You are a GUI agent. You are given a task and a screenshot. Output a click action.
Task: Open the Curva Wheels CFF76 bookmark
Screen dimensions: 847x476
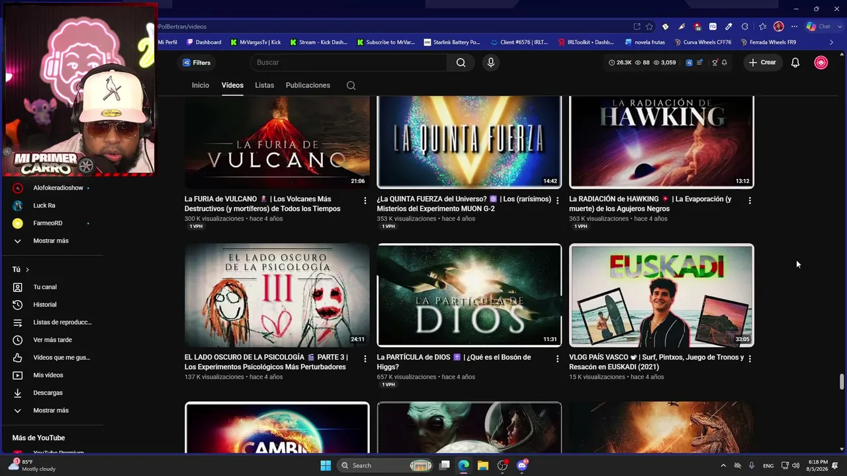click(x=703, y=42)
